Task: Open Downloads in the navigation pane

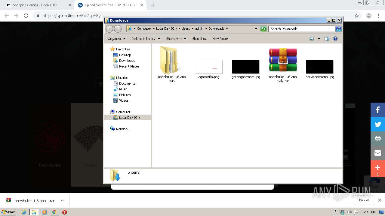Action: (127, 61)
